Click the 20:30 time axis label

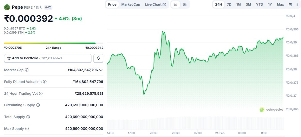pos(154,133)
